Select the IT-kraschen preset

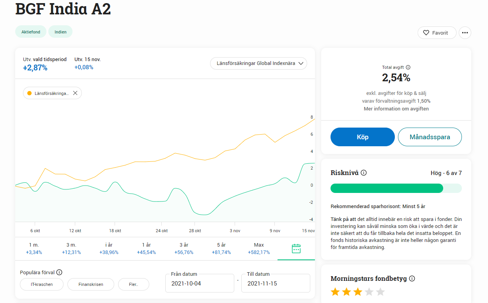pyautogui.click(x=42, y=284)
